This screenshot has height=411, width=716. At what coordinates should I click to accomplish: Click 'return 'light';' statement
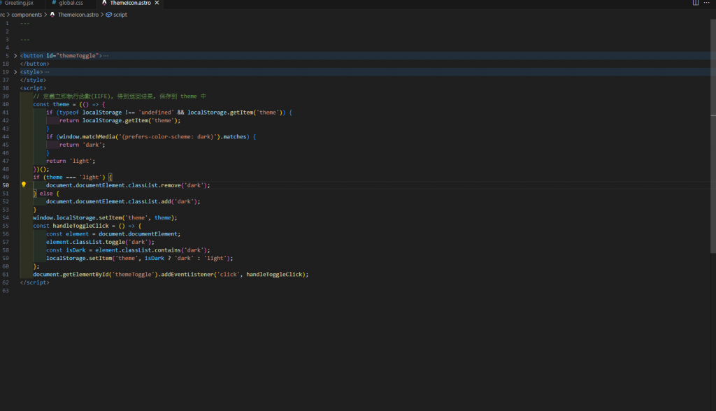[x=71, y=161]
